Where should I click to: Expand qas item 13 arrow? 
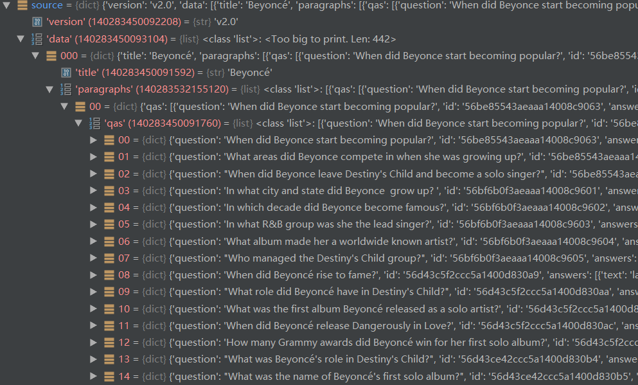[93, 359]
